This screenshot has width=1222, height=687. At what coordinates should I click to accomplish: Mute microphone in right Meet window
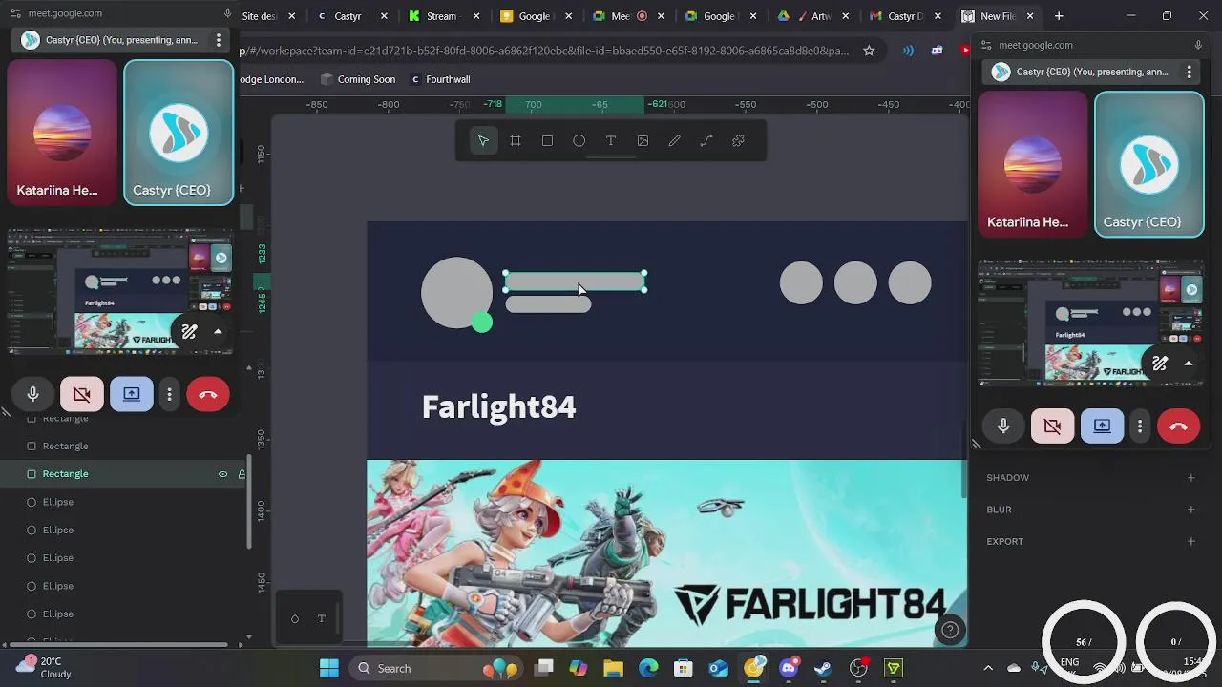(1003, 427)
